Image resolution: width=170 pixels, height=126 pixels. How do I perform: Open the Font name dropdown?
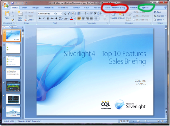click(54, 13)
